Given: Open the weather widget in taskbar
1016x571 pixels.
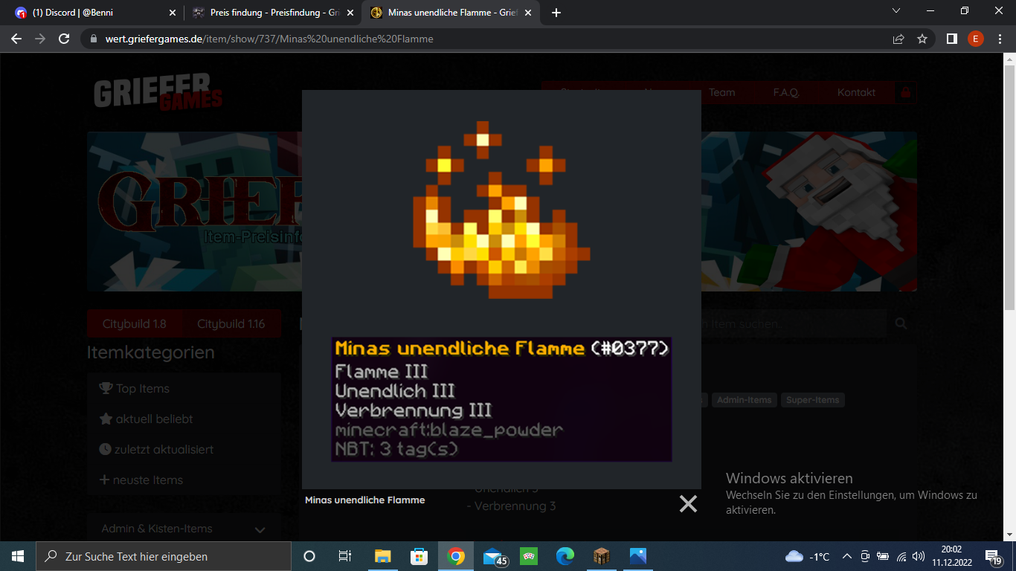Looking at the screenshot, I should (x=808, y=556).
